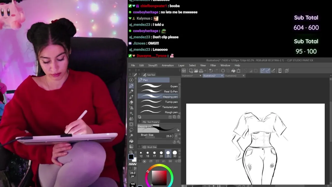This screenshot has height=187, width=332.
Task: Open the Layer menu
Action: coord(181,65)
